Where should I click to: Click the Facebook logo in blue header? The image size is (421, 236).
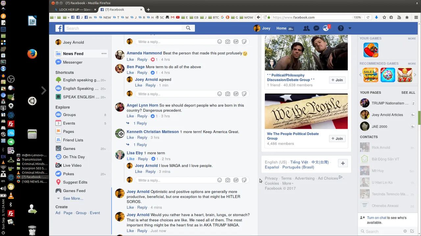tap(59, 29)
